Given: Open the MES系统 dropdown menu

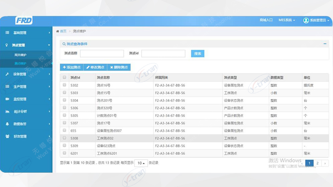Looking at the screenshot, I should (287, 20).
